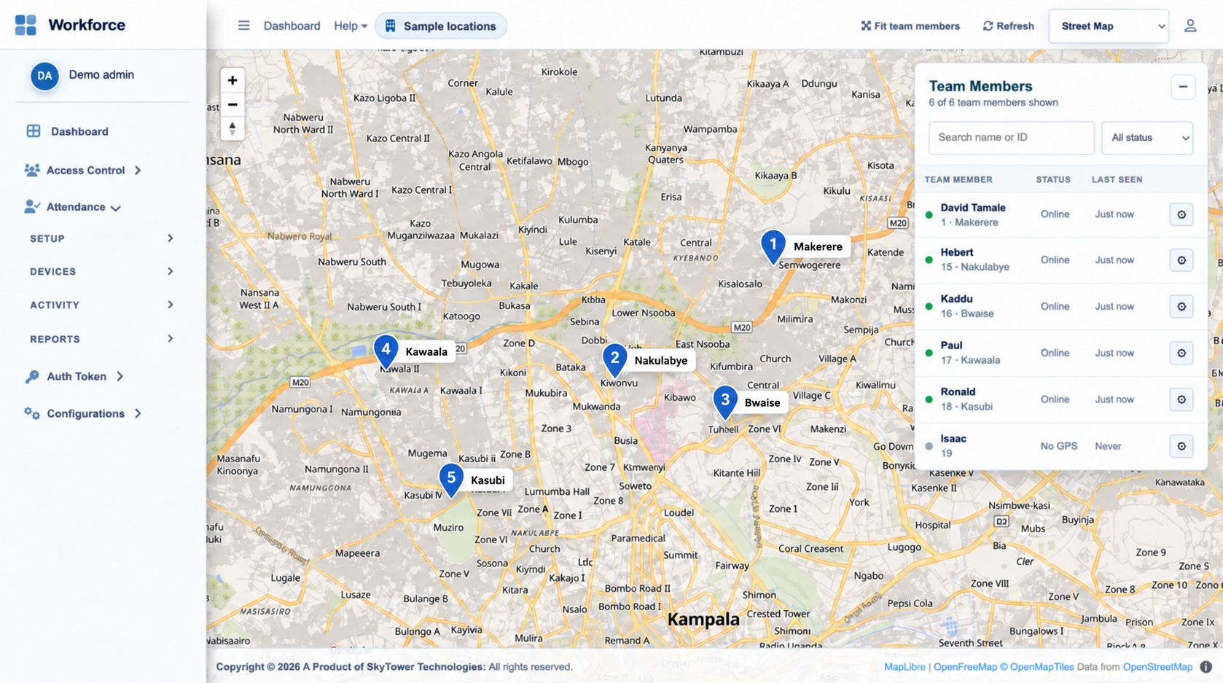Click Fit team members
This screenshot has width=1223, height=683.
(x=910, y=26)
